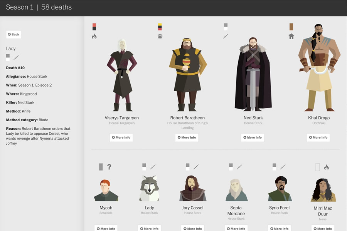Screen dimensions: 347x231
Task: Click grey-white Stark swatch in Lady sidebar
Action: click(8, 57)
